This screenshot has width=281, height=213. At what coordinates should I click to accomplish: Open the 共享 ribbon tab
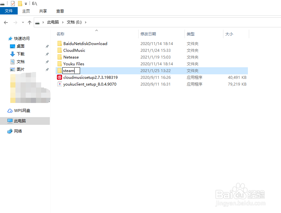(43, 11)
